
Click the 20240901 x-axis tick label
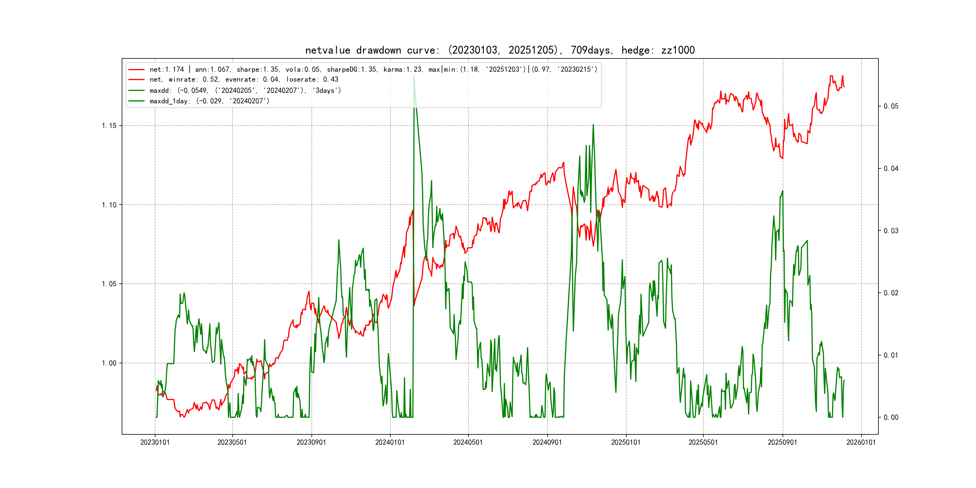(547, 442)
